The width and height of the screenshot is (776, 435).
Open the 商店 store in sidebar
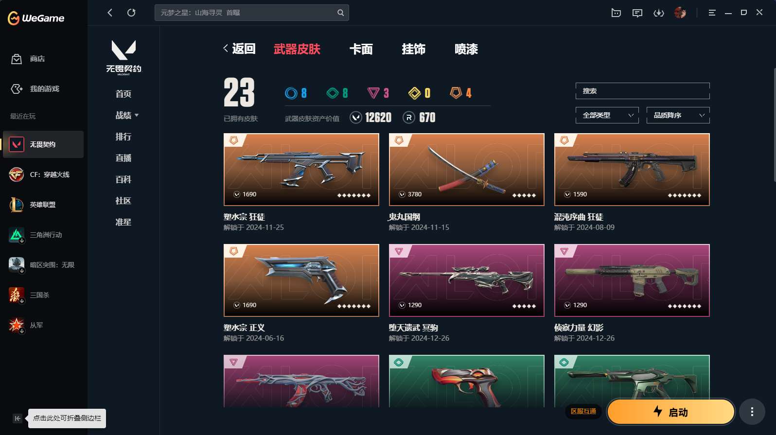click(x=28, y=59)
